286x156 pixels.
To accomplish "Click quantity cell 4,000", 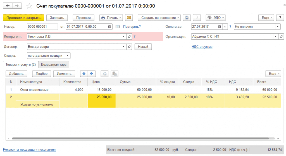I will point(73,90).
